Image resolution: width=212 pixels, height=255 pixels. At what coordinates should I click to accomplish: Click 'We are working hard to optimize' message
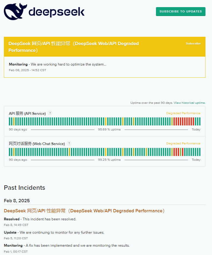(68, 64)
